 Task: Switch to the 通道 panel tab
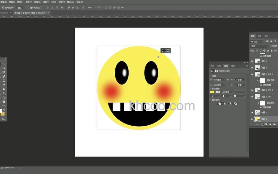tap(260, 36)
